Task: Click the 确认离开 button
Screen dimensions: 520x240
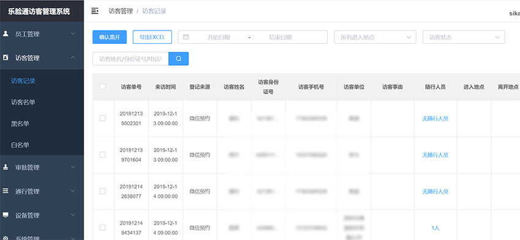Action: tap(110, 37)
